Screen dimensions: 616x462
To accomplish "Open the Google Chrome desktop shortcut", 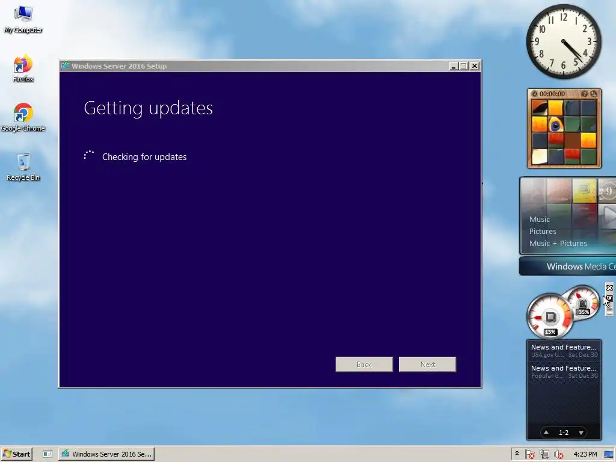I will tap(23, 117).
